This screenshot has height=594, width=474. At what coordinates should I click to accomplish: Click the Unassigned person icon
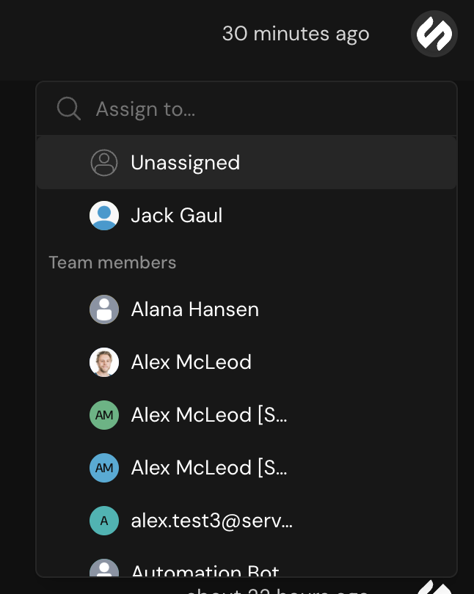[104, 163]
